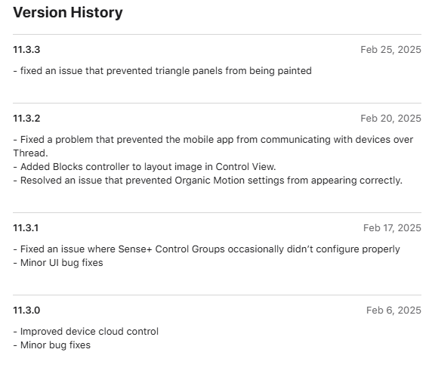Click the triangle panels fix note
Image resolution: width=429 pixels, height=374 pixels.
click(162, 71)
